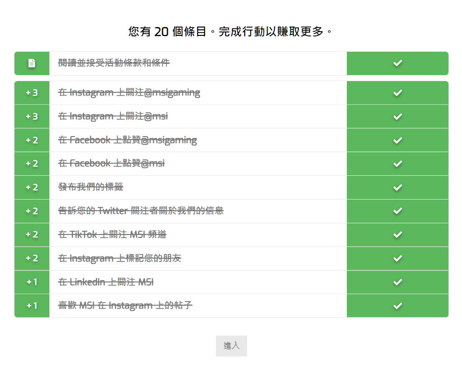462x365 pixels.
Task: Click +2 badge beside Twitter followers entry
Action: [x=32, y=211]
